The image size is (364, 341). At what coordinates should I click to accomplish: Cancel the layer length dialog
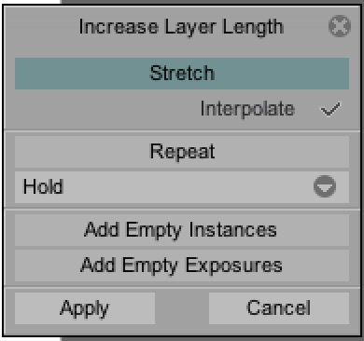point(279,308)
